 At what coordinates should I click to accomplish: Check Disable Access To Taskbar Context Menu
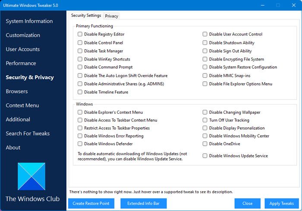click(80, 120)
